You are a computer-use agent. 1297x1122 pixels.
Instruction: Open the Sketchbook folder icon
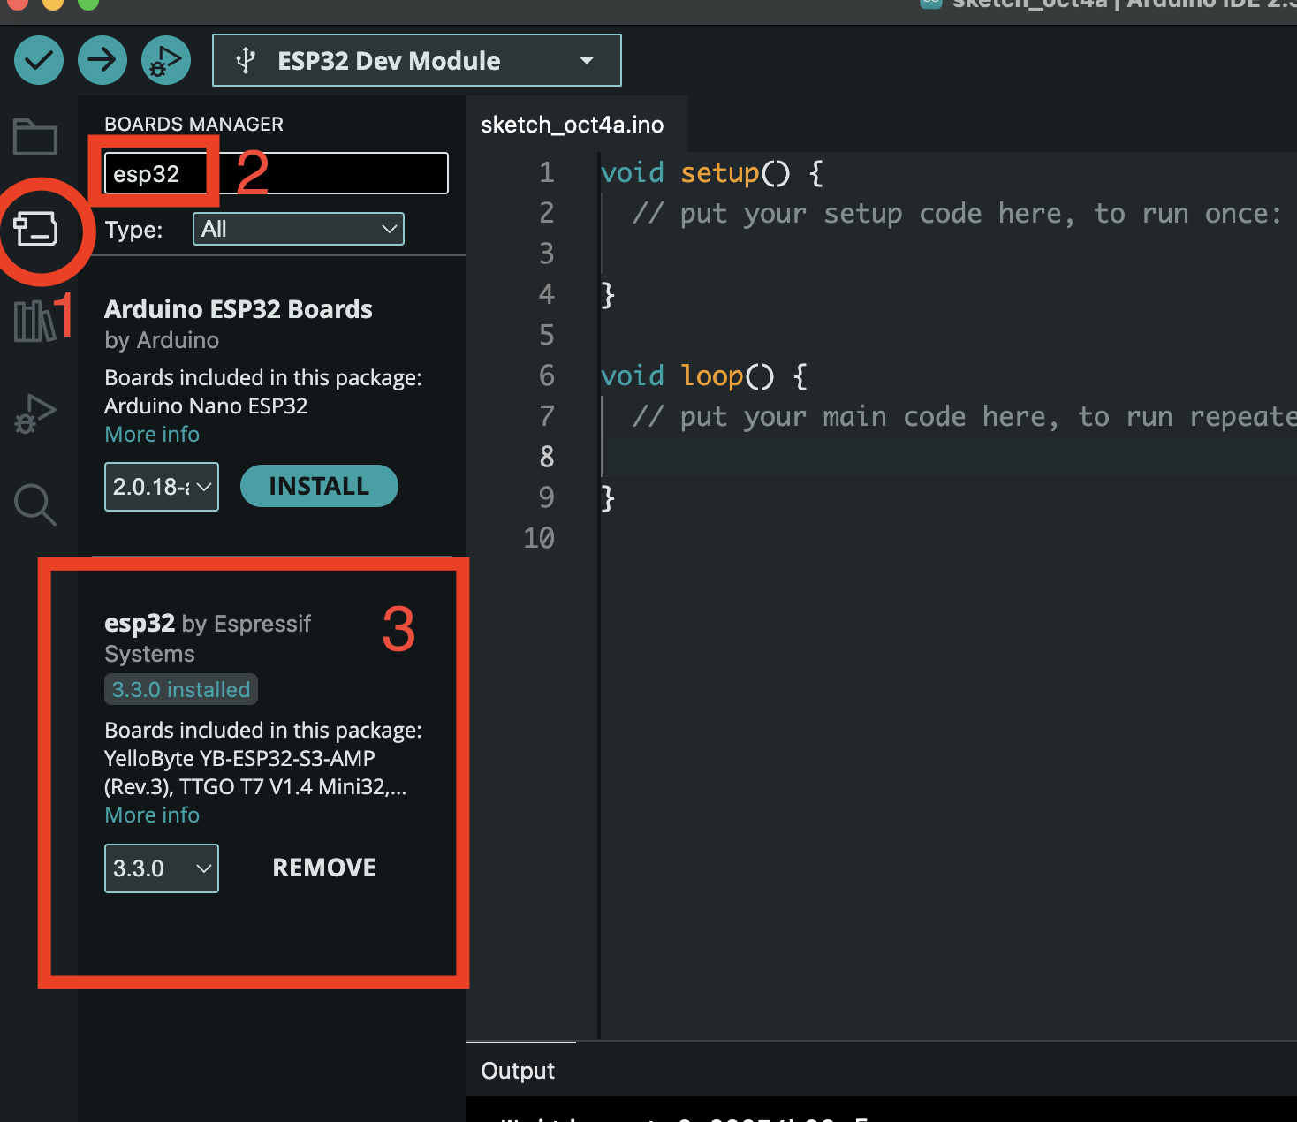(x=35, y=137)
